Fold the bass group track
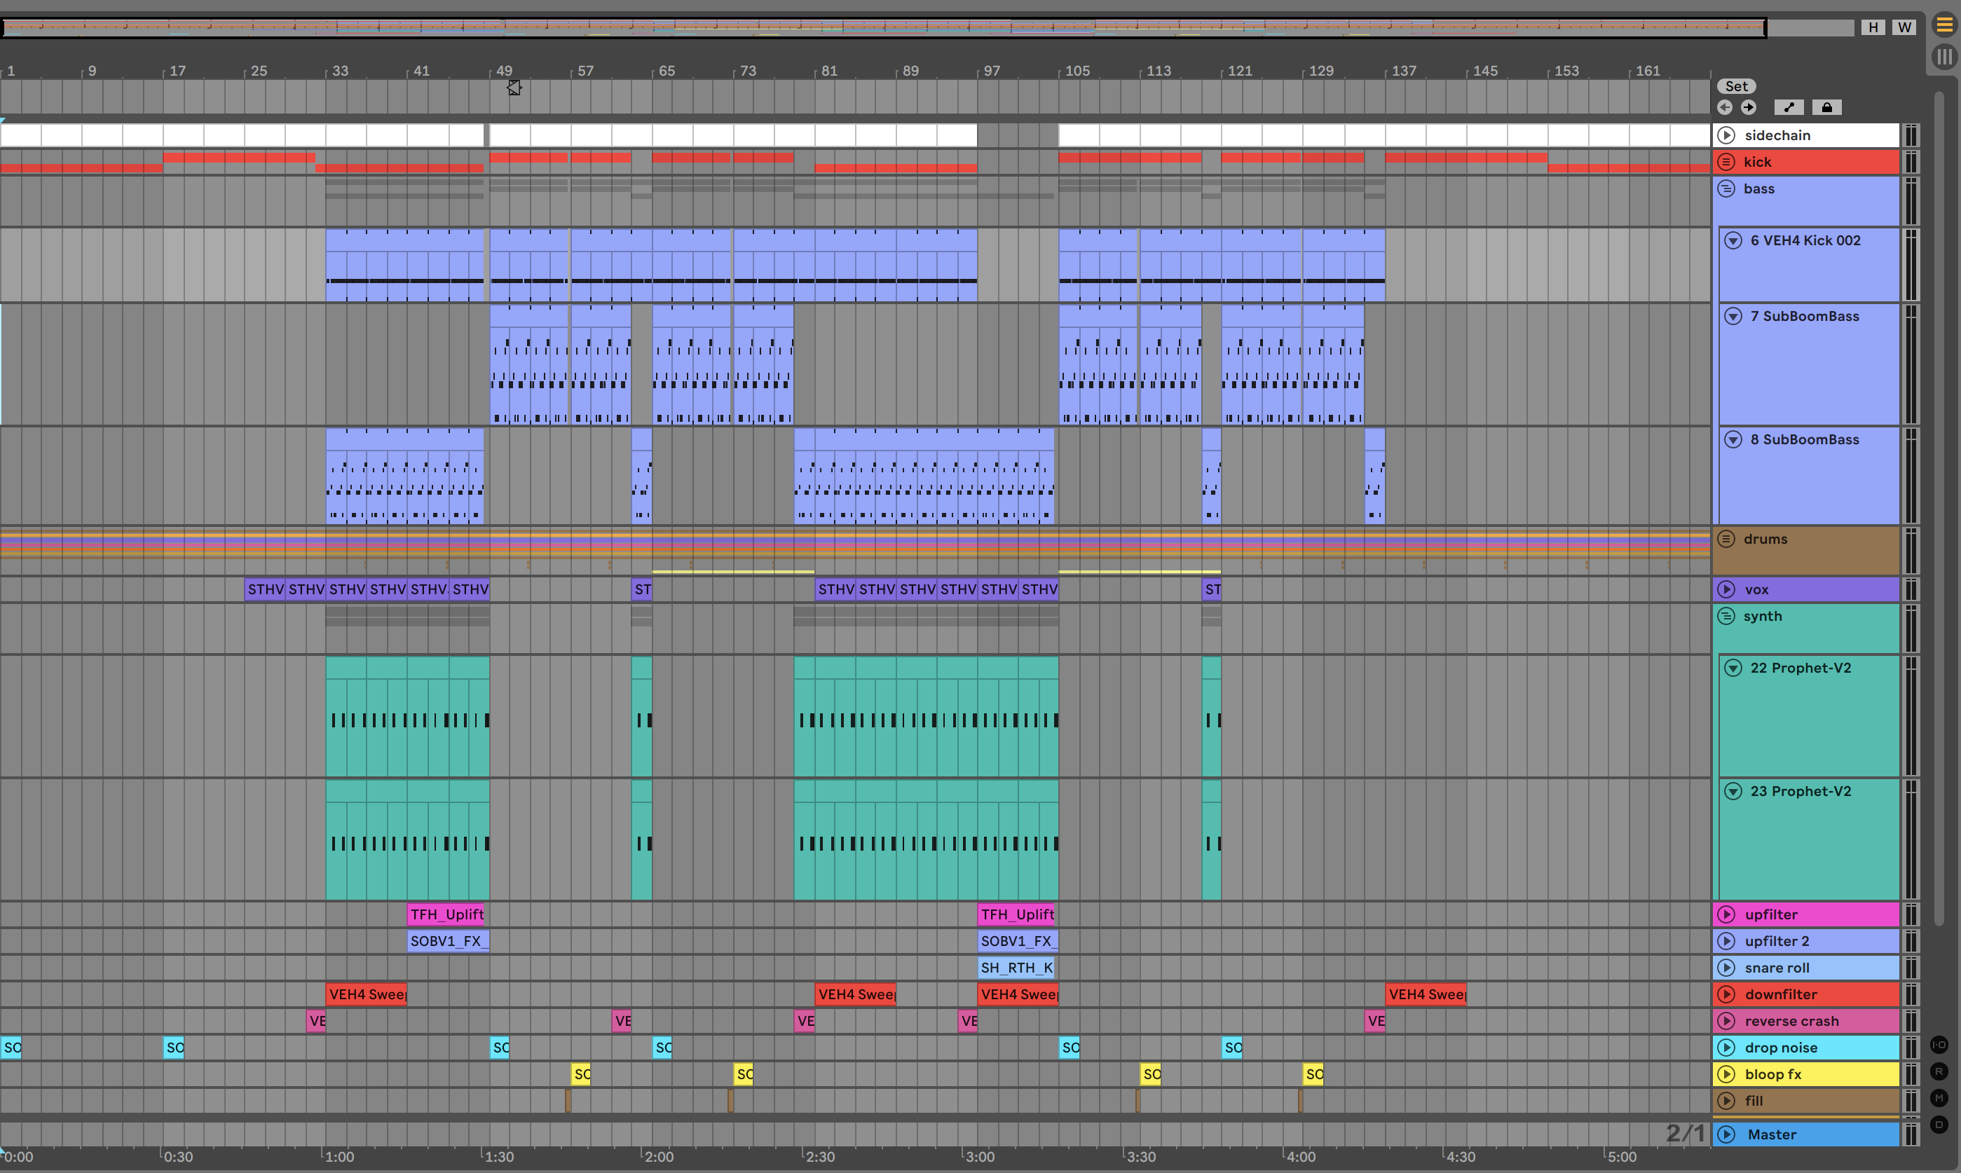Screen dimensions: 1961x1173 1726,189
